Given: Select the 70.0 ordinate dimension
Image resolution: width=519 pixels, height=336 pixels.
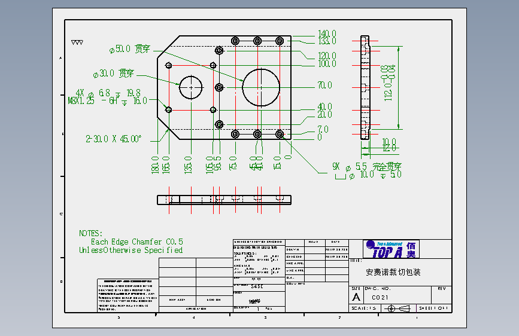Looking at the screenshot, I should tap(324, 85).
